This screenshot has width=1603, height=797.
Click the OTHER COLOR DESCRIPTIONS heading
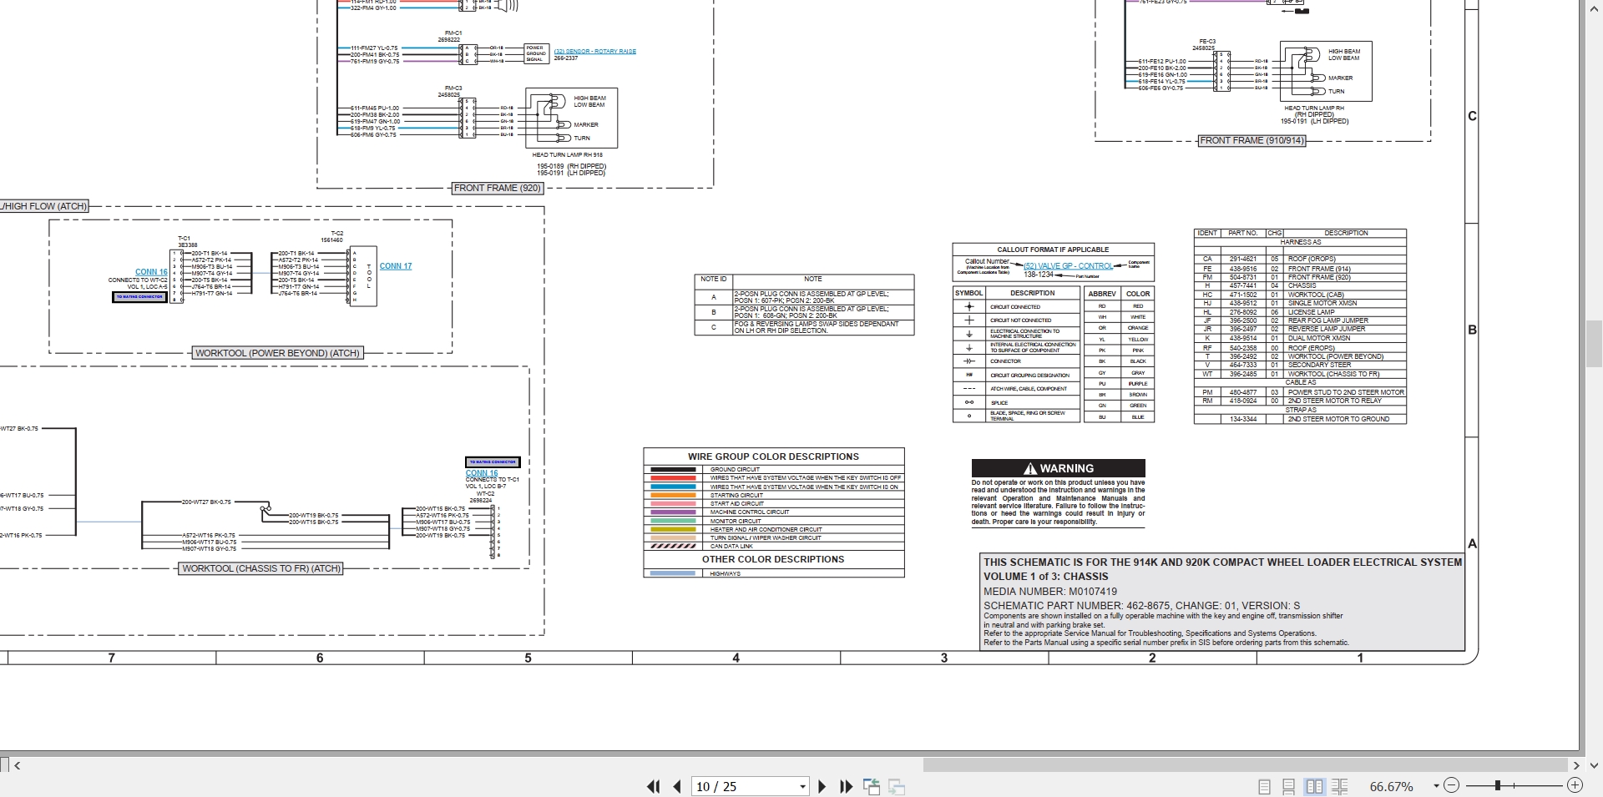[x=773, y=559]
